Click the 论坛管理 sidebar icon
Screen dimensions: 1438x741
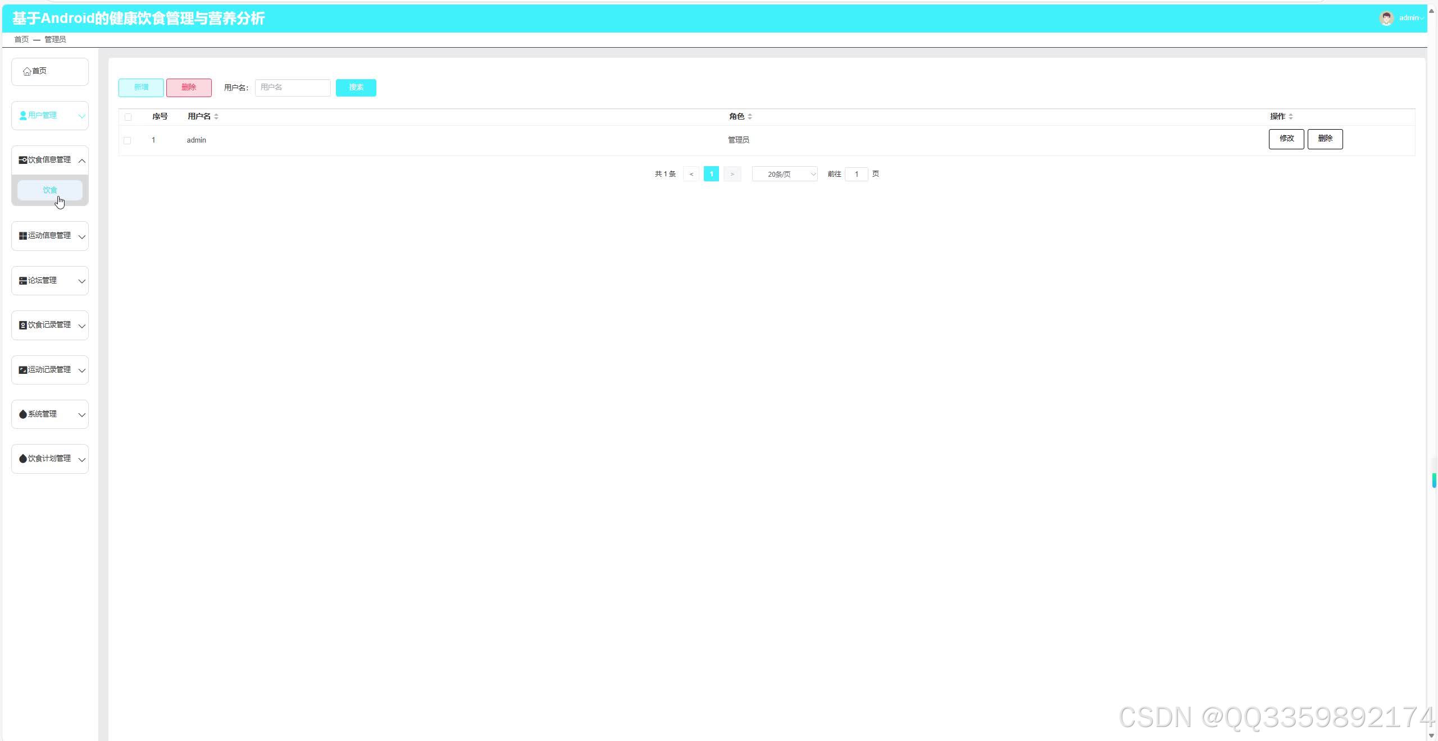coord(23,281)
